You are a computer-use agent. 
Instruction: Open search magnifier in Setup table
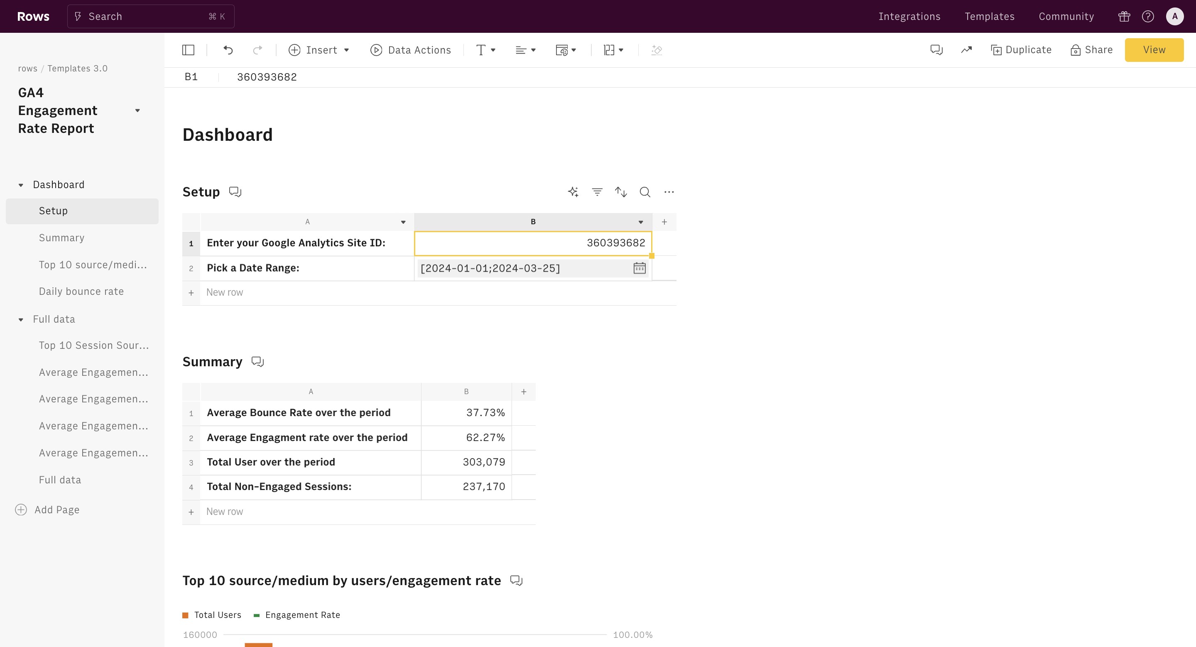tap(645, 192)
